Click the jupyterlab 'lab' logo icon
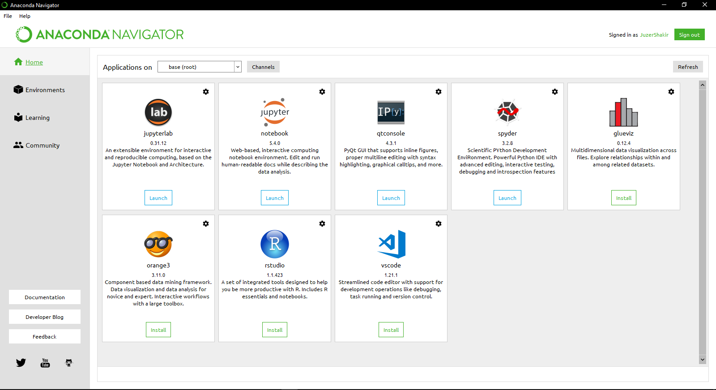This screenshot has height=390, width=716. 158,112
